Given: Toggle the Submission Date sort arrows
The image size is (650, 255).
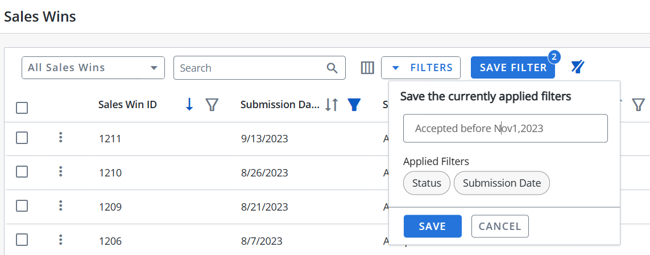Looking at the screenshot, I should 332,105.
